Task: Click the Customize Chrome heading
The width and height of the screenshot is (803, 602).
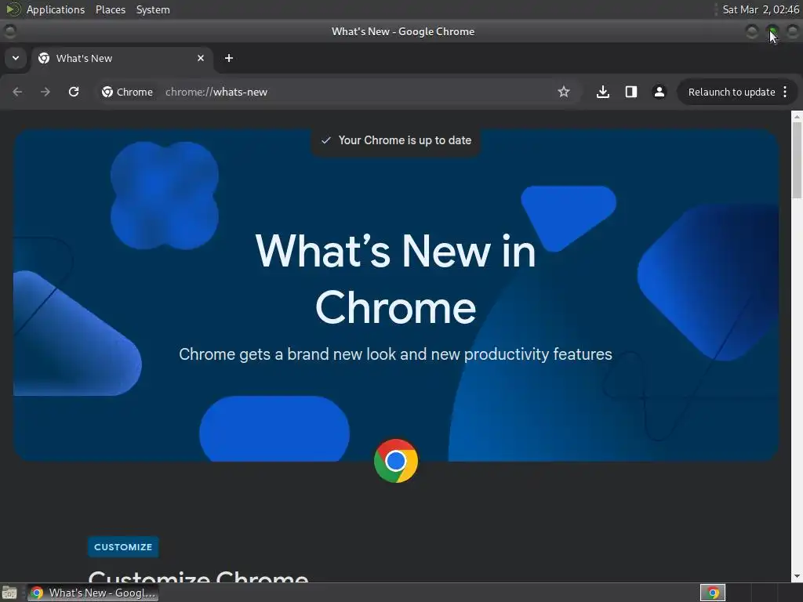Action: click(198, 576)
